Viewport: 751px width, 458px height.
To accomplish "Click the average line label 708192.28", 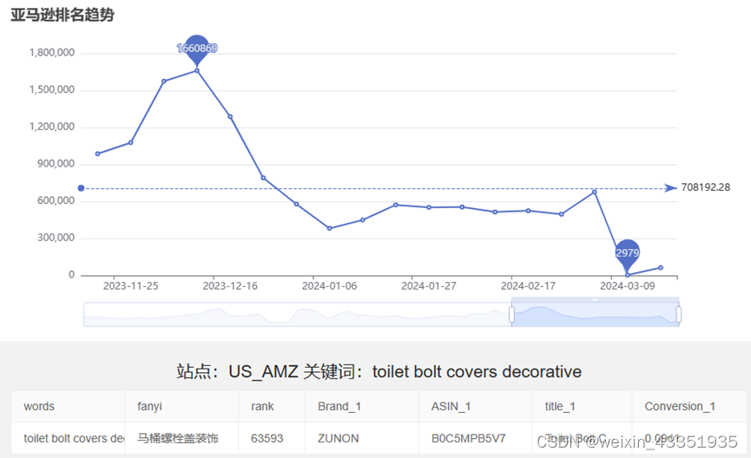I will pyautogui.click(x=706, y=187).
